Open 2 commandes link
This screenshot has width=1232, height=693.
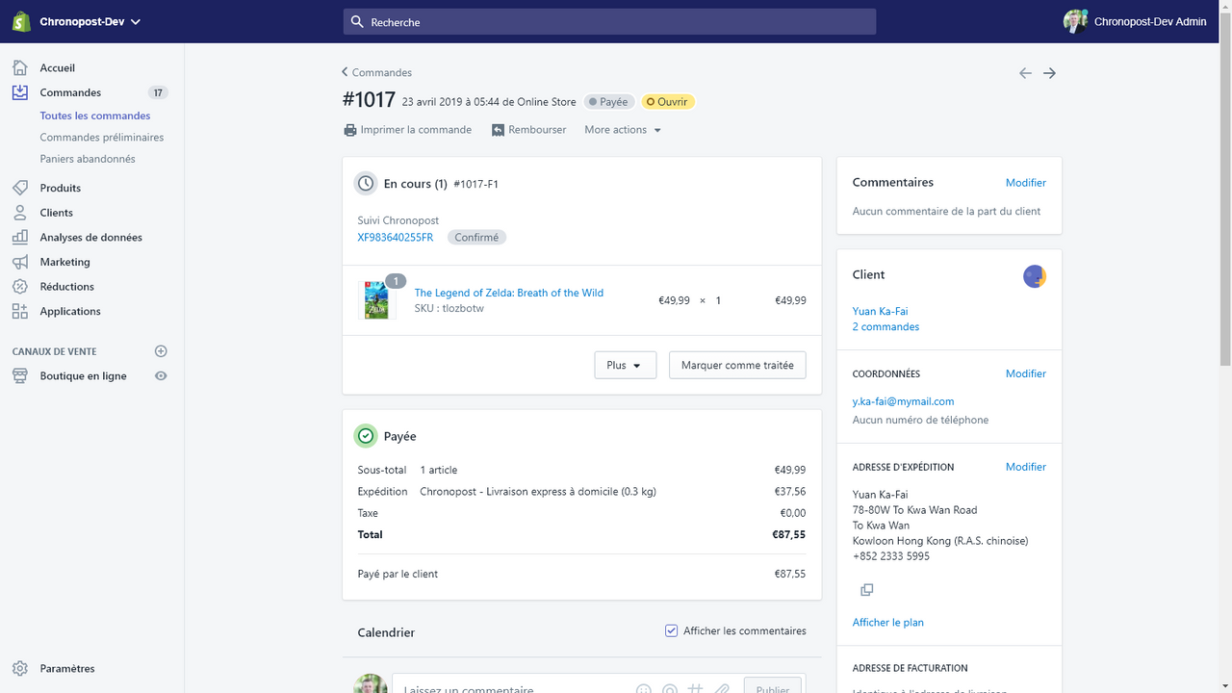(x=885, y=326)
